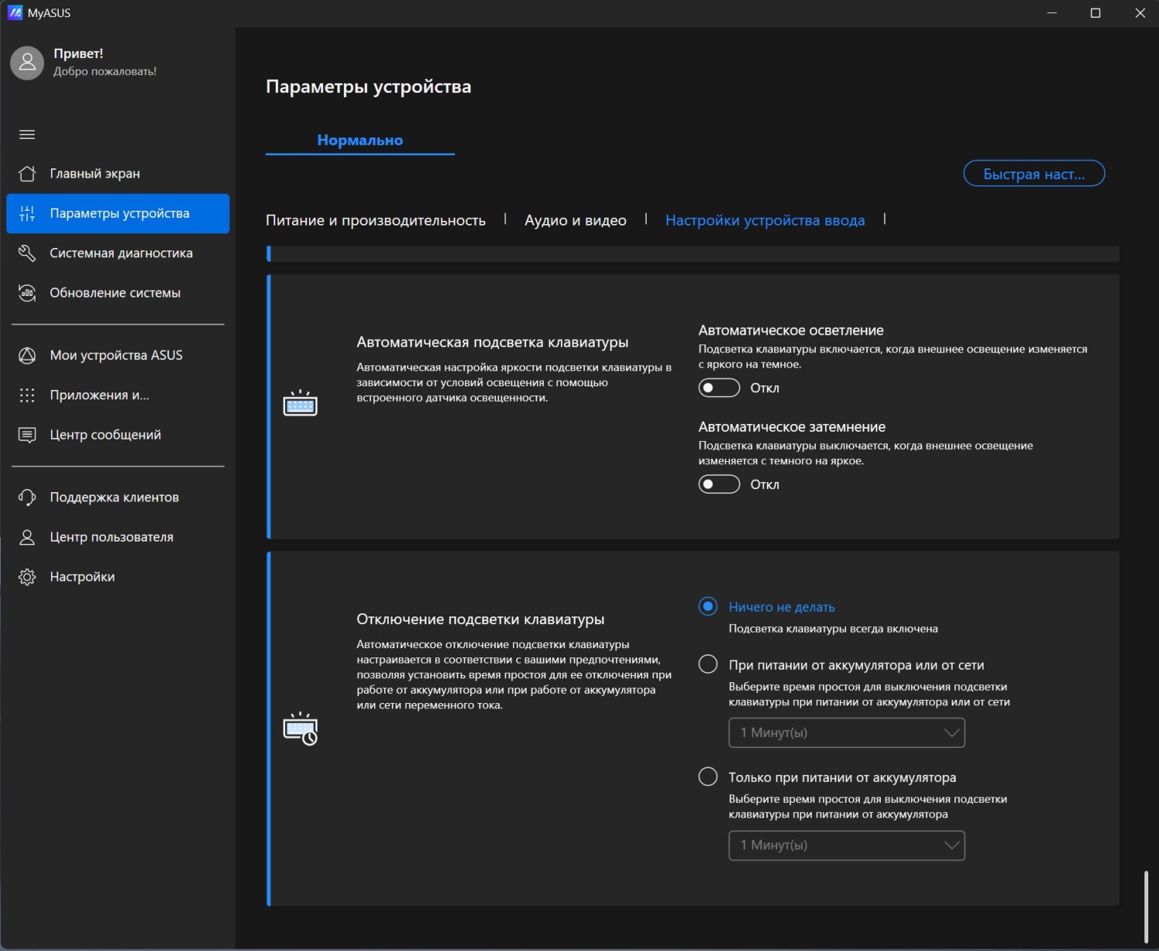This screenshot has height=951, width=1159.
Task: Open Главный экран home icon
Action: tap(27, 174)
